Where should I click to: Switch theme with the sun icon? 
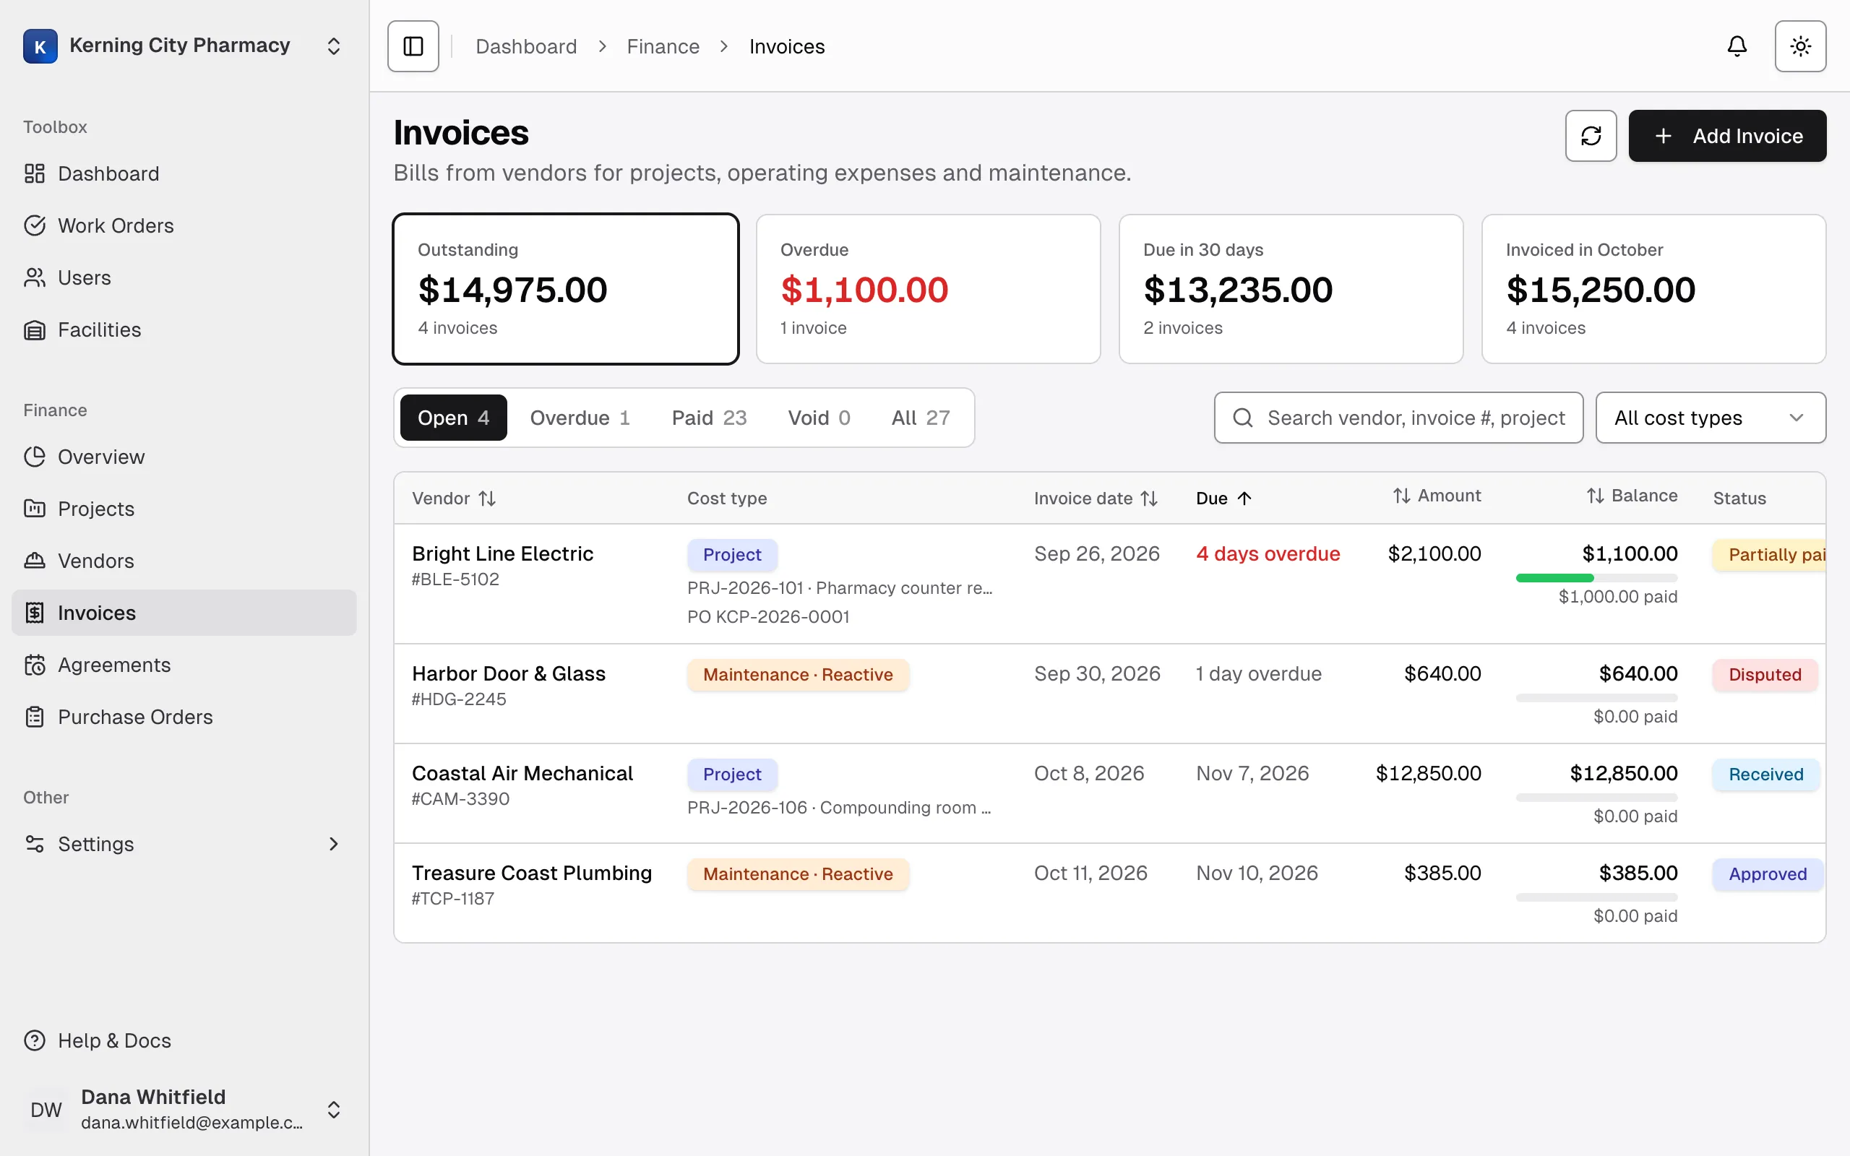[1800, 46]
